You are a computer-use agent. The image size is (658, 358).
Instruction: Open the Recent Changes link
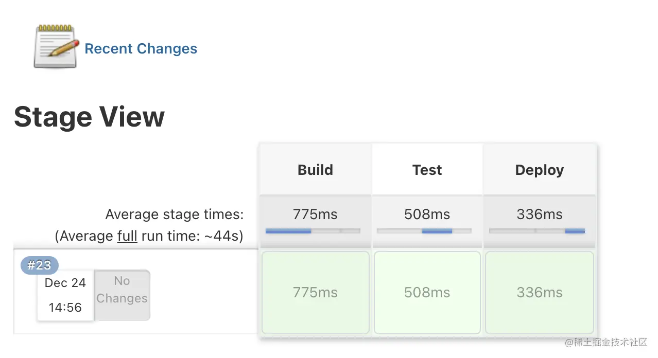(x=141, y=49)
